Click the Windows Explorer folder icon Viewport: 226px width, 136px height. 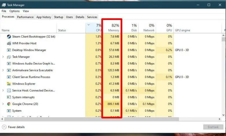[9, 84]
